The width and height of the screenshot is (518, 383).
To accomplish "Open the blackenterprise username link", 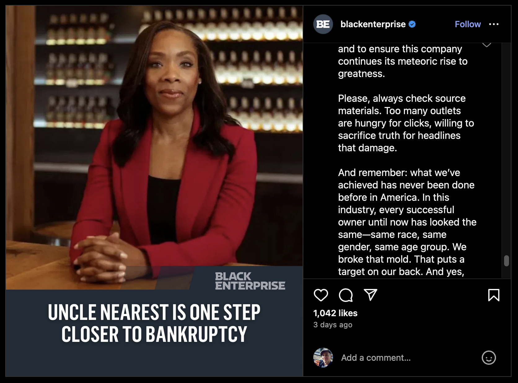I will [373, 24].
